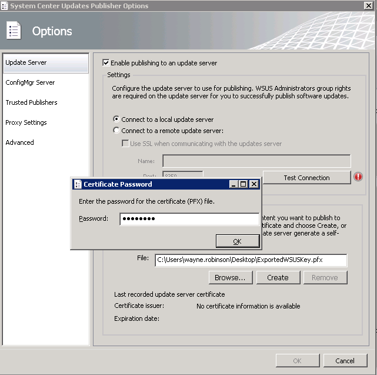This screenshot has height=375, width=377.
Task: Toggle Use SSL when communicating checkbox
Action: (x=125, y=143)
